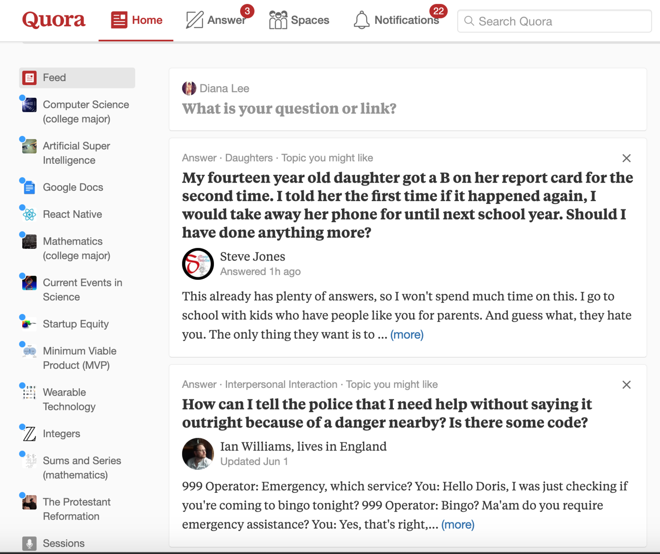This screenshot has height=554, width=660.
Task: Click the Current Events in Science thumbnail
Action: pyautogui.click(x=29, y=283)
